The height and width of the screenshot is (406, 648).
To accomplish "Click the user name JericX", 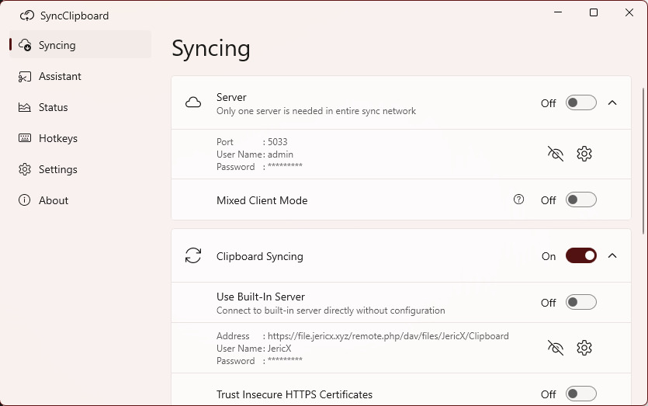I will pyautogui.click(x=279, y=348).
